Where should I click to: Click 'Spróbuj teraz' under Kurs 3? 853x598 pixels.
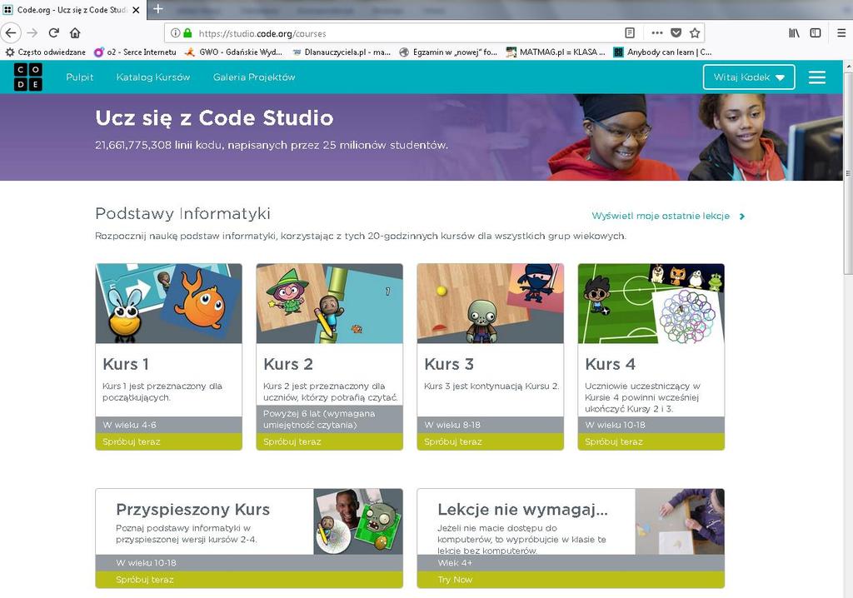point(490,441)
